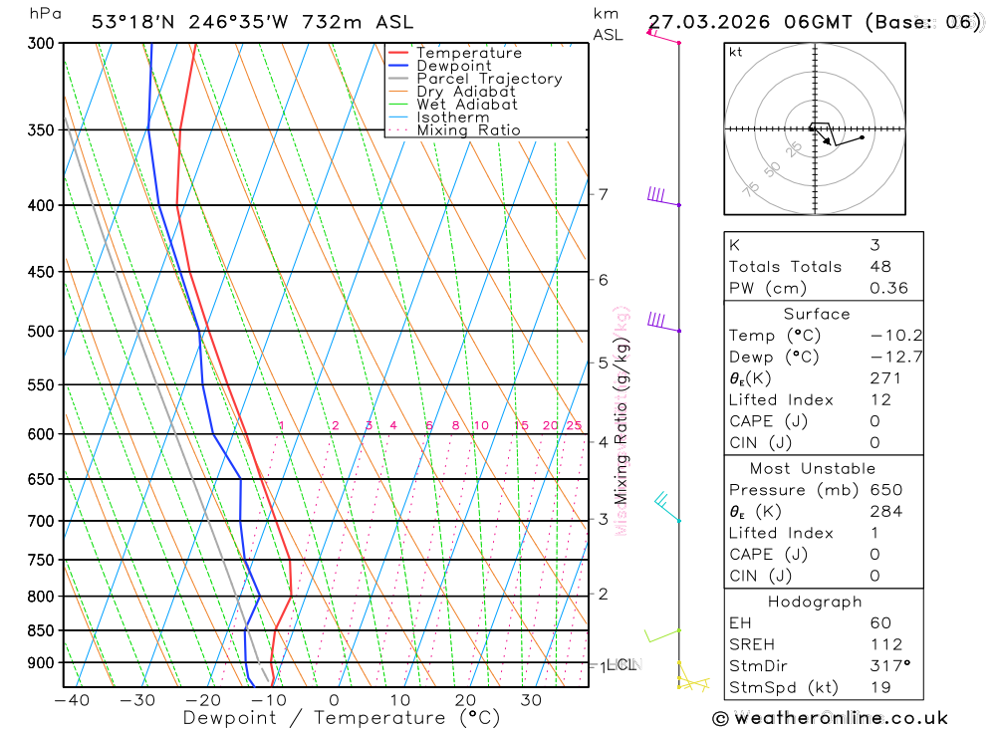The height and width of the screenshot is (730, 996).
Task: Click the Mixing Ratio legend entry
Action: point(454,130)
